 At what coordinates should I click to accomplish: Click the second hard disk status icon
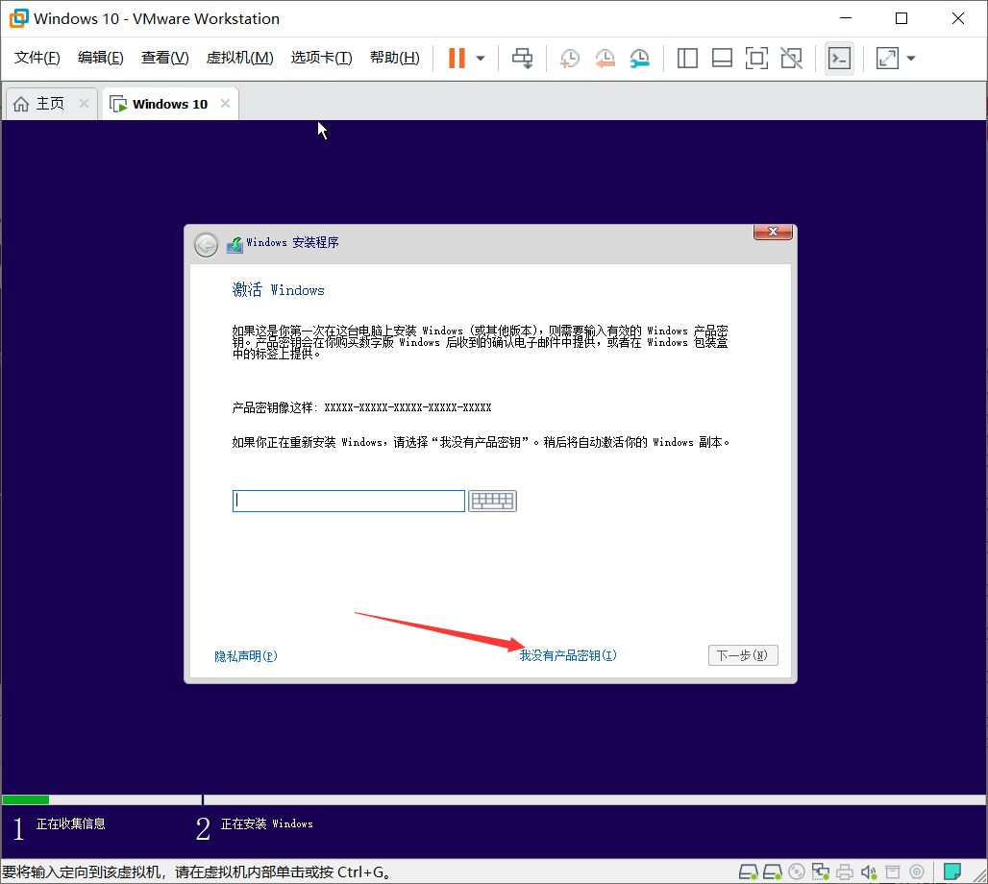click(x=773, y=872)
